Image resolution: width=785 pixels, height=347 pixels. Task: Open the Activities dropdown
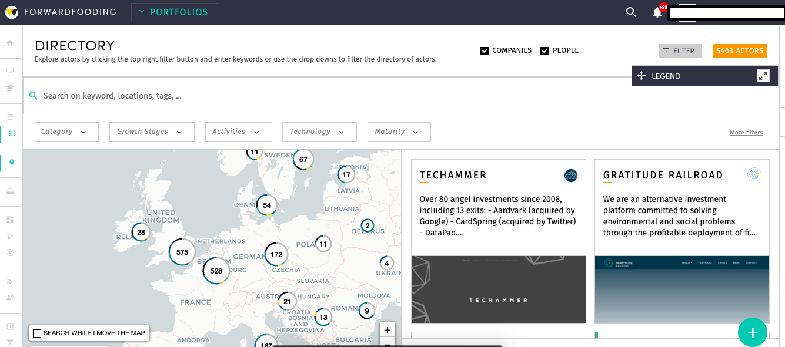pyautogui.click(x=238, y=132)
